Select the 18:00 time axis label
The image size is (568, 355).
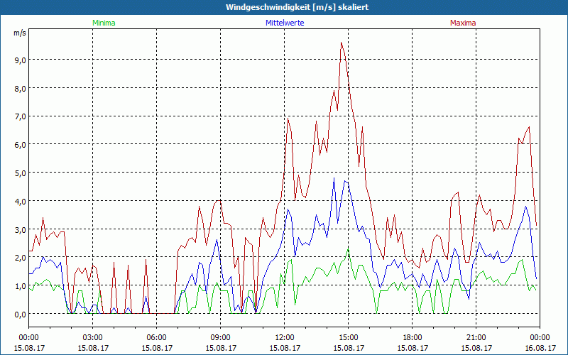412,337
